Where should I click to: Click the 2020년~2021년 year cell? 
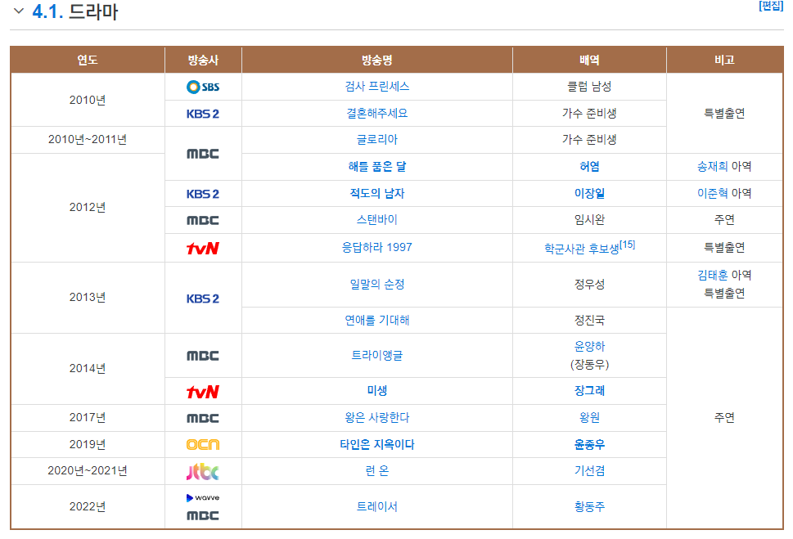tap(88, 471)
